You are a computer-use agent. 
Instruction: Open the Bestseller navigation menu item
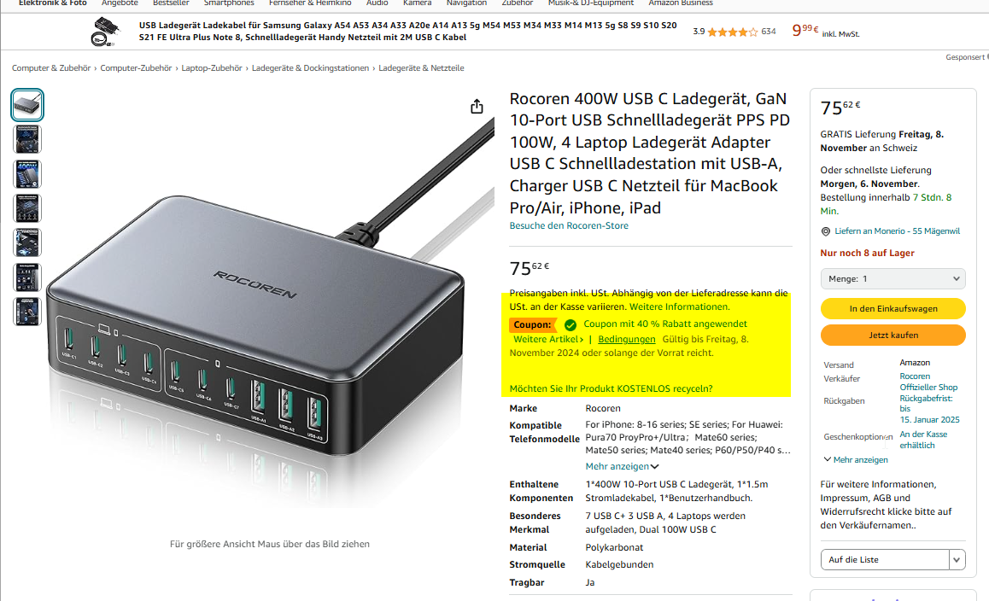click(x=171, y=3)
